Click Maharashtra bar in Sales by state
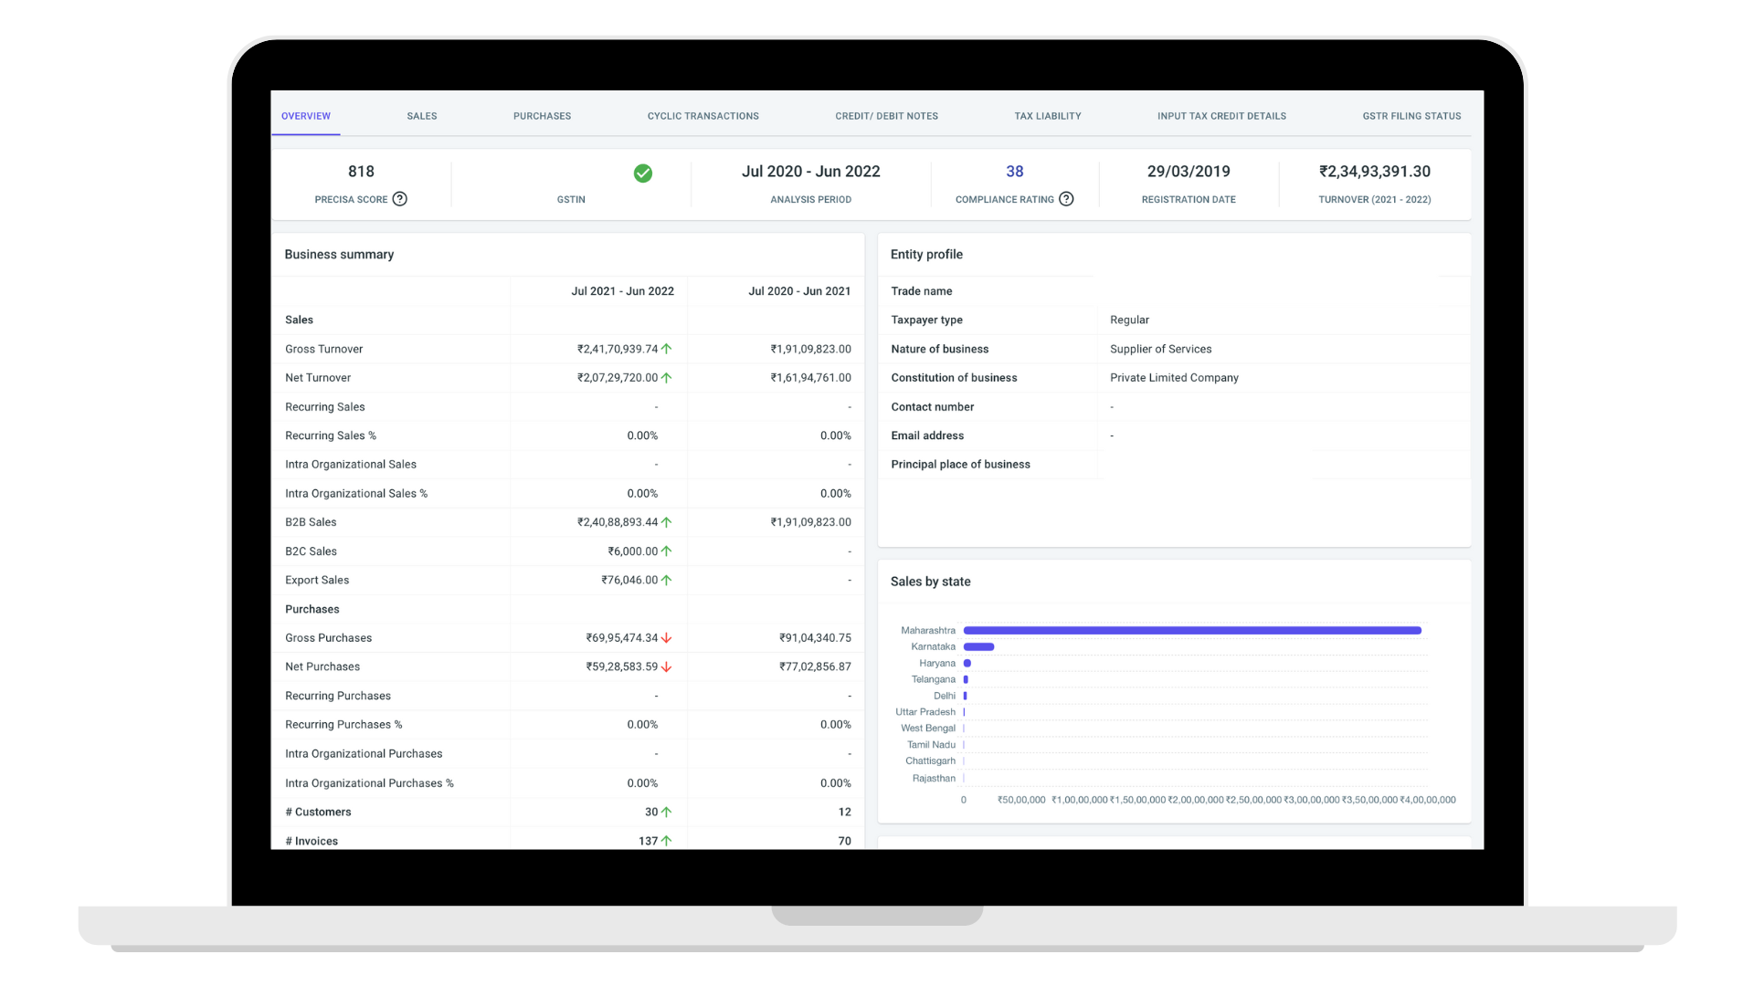This screenshot has height=986, width=1754. tap(1192, 631)
